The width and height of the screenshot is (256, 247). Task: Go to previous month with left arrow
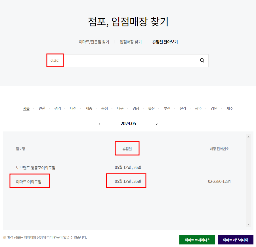tap(100, 124)
